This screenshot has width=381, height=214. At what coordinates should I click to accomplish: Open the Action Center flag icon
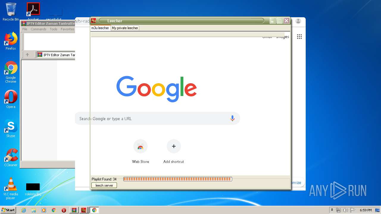pos(353,210)
